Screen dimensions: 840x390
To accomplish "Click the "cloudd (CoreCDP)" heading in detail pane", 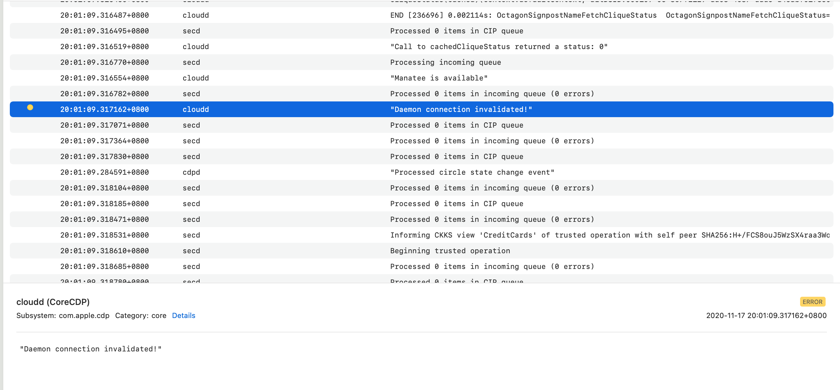I will [53, 302].
